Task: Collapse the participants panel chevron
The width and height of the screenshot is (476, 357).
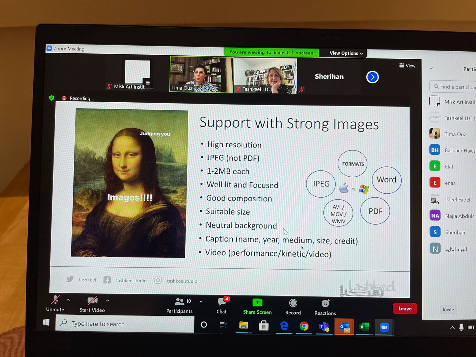Action: 431,68
